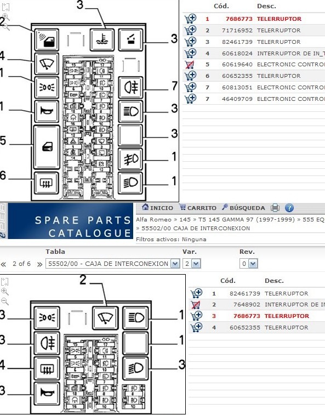The image size is (325, 415).
Task: Add upper-list part 82461739 to cart
Action: click(190, 42)
